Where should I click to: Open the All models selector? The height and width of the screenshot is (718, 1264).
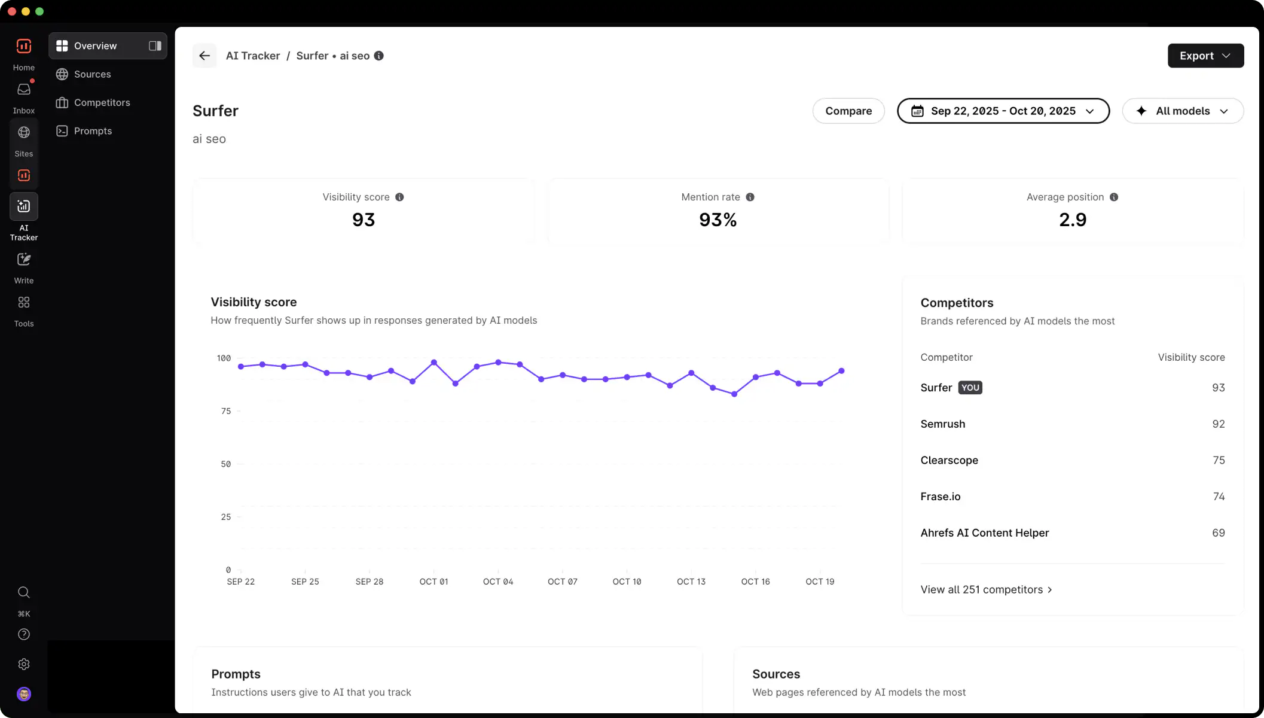click(1182, 111)
